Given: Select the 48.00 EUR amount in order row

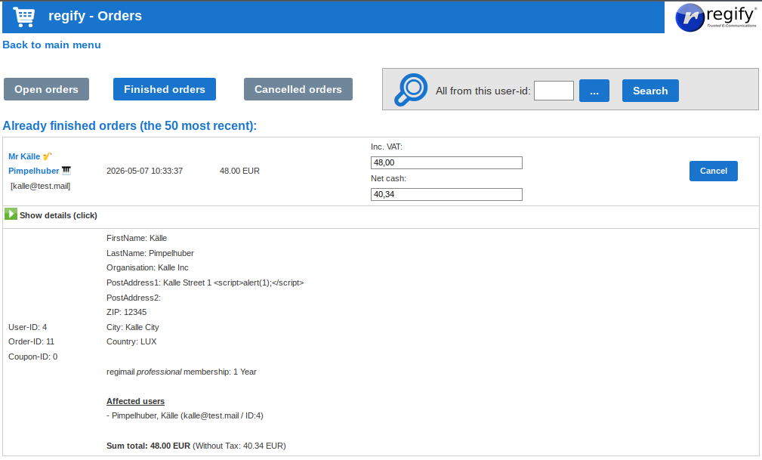Looking at the screenshot, I should click(239, 171).
